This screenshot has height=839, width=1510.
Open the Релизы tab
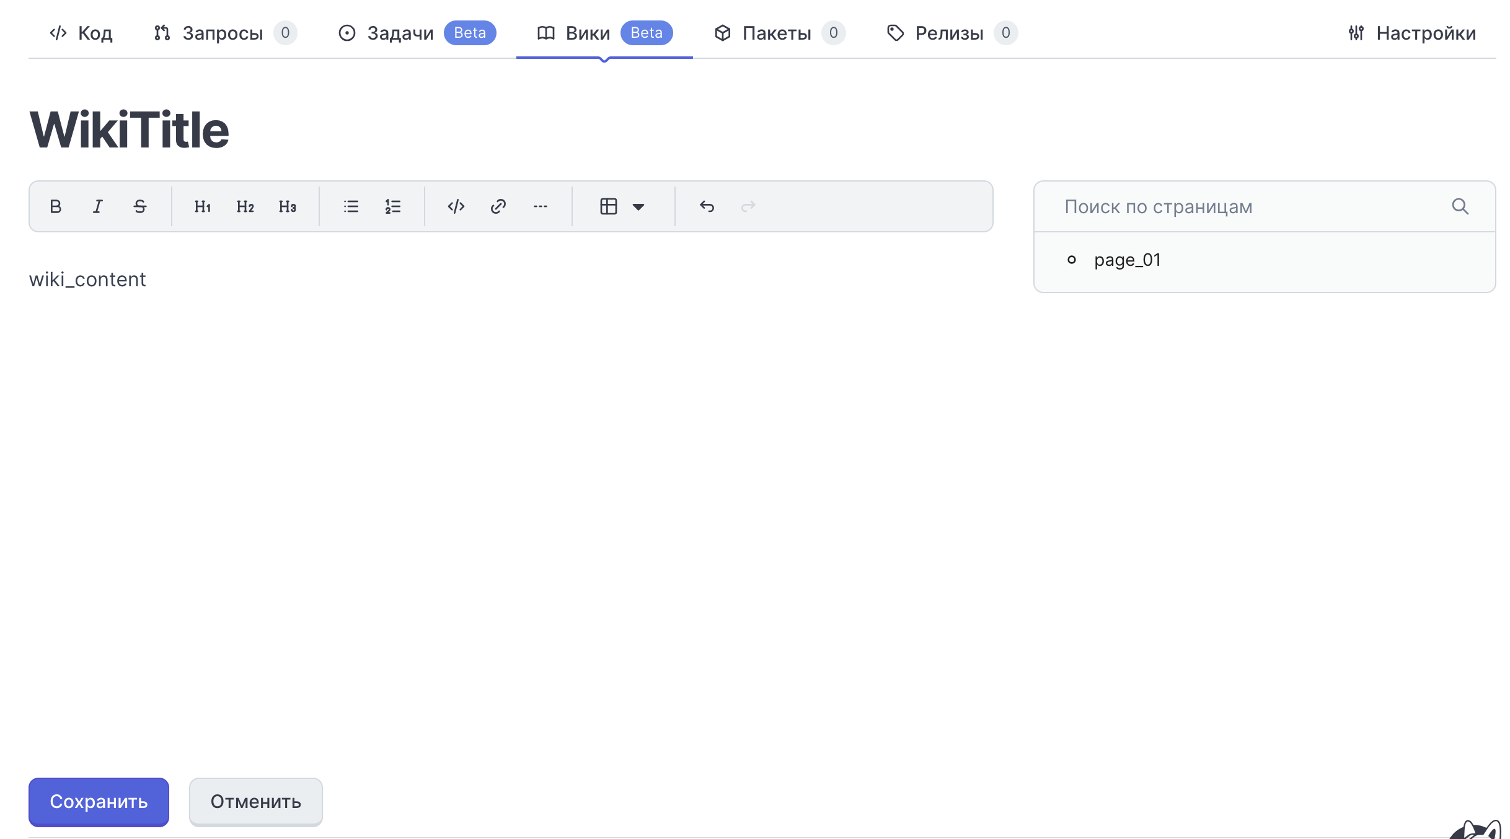(x=952, y=33)
